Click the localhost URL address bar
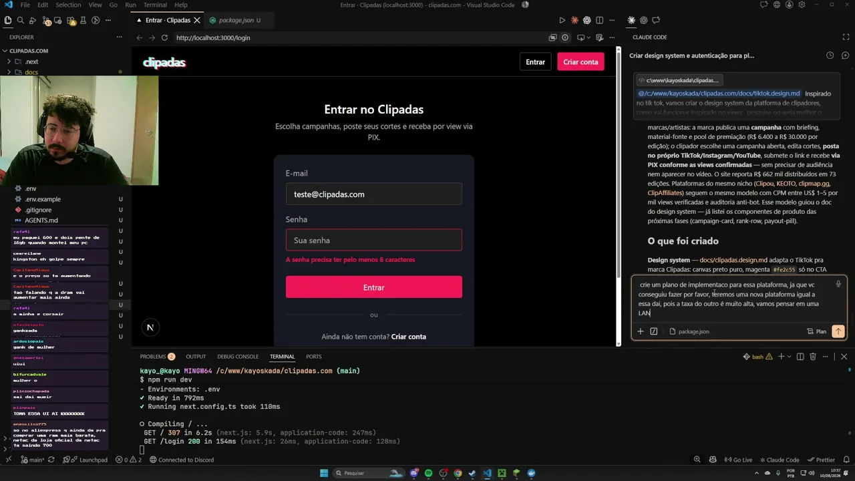 click(x=361, y=37)
